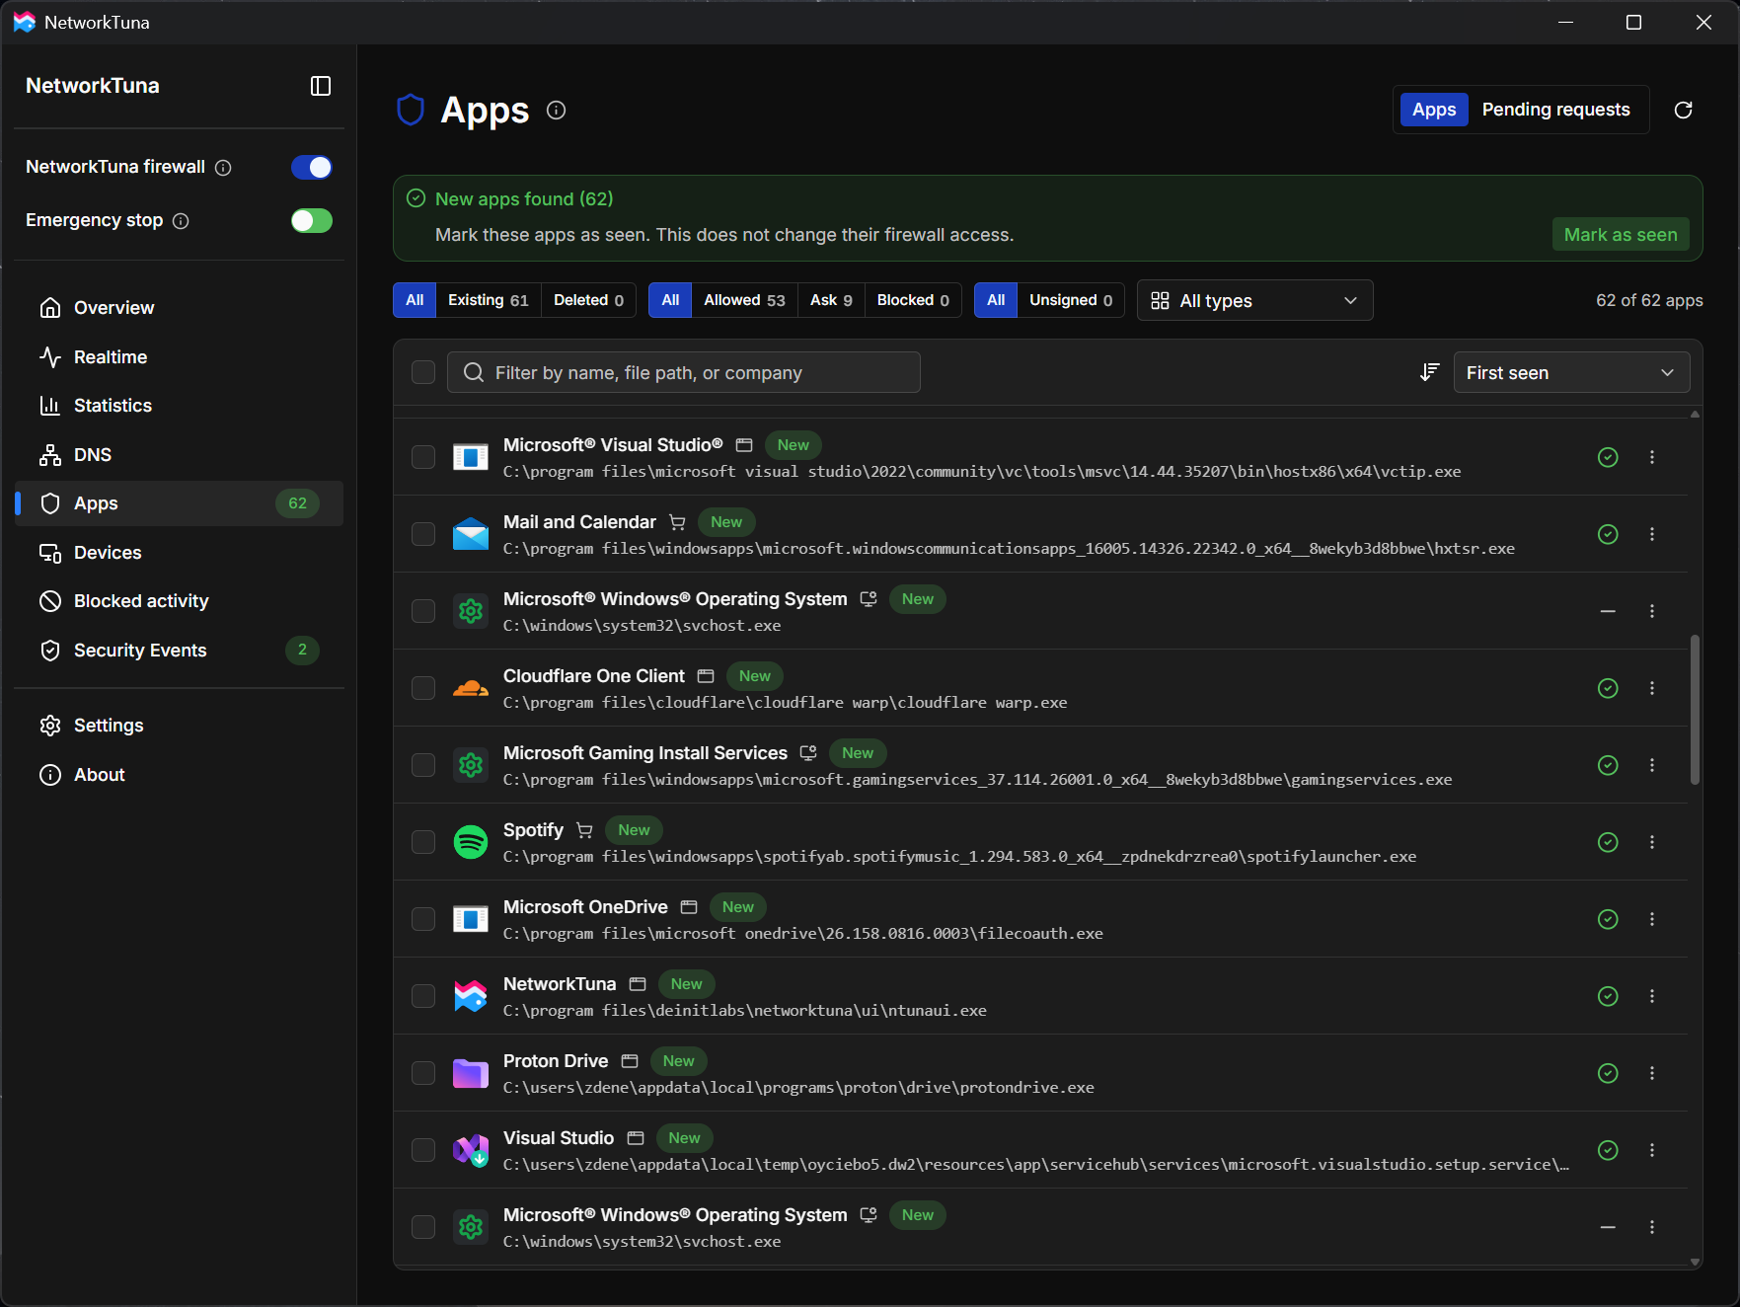1740x1307 pixels.
Task: Click allowed status icon for Microsoft OneDrive
Action: (x=1608, y=919)
